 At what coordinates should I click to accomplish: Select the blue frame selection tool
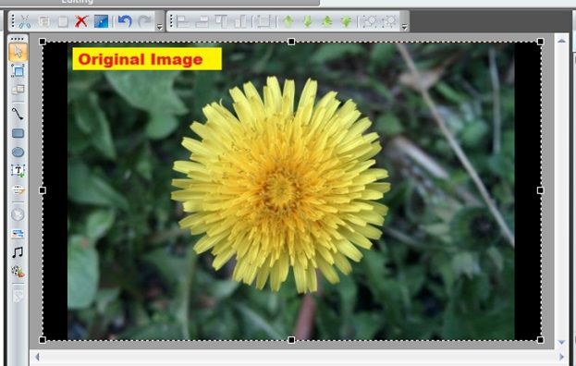[x=18, y=70]
